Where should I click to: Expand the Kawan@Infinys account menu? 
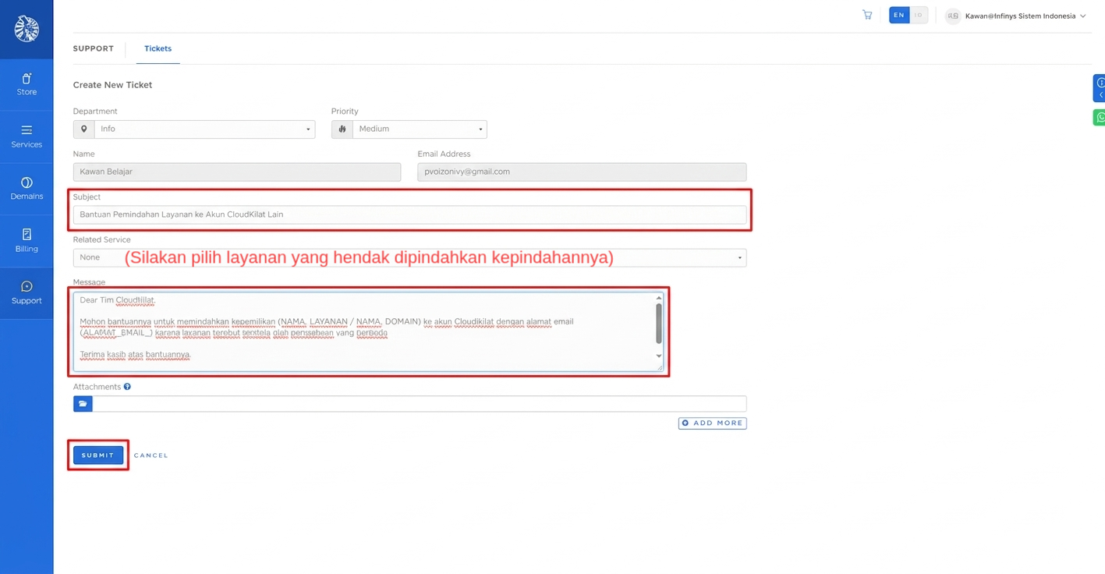[1025, 16]
